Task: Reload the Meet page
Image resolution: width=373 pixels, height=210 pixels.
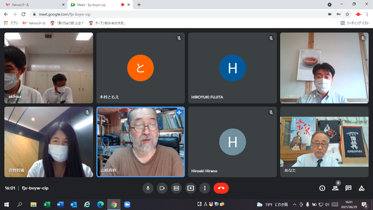Action: (x=23, y=14)
